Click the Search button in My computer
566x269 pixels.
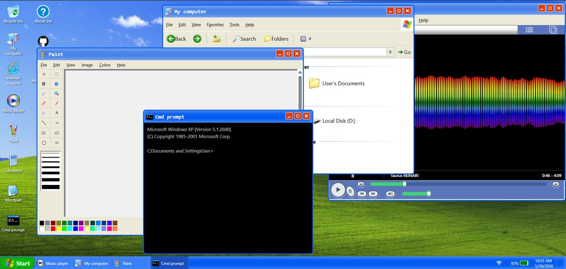coord(244,39)
